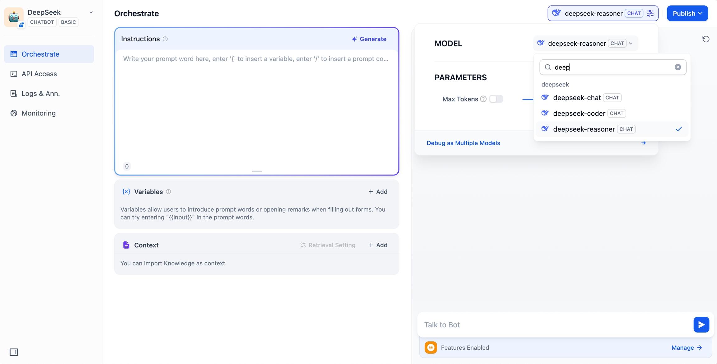
Task: Click the Max Tokens help icon
Action: [483, 99]
